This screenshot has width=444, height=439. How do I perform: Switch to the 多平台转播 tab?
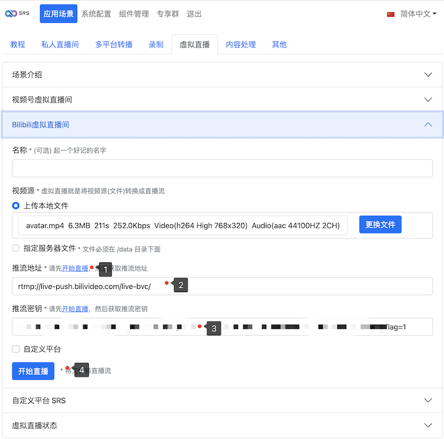tap(113, 44)
